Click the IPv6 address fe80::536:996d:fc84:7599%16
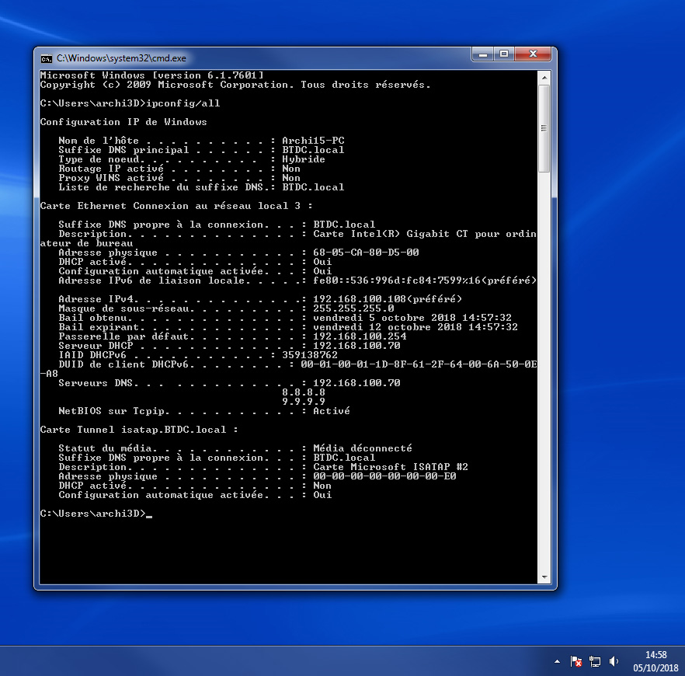The width and height of the screenshot is (685, 676). coord(397,280)
